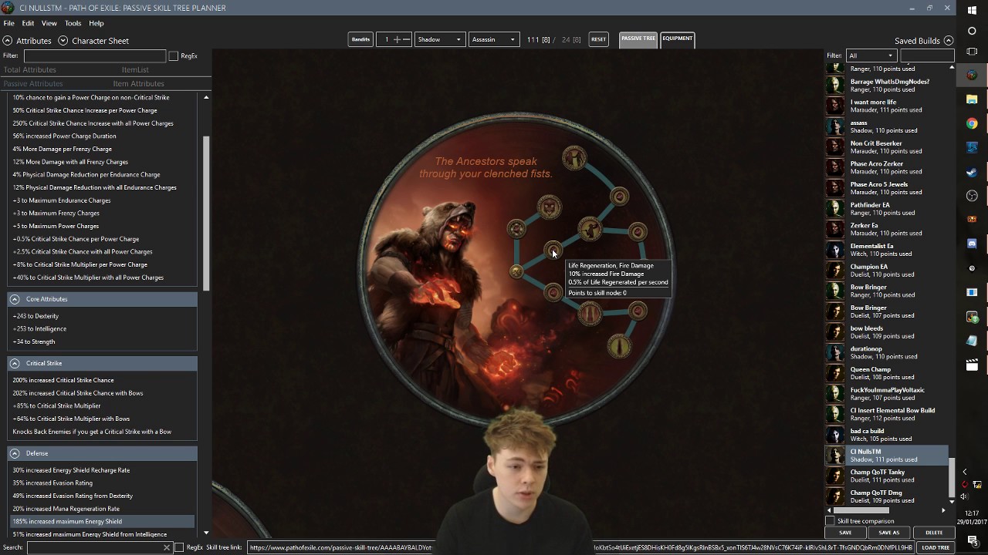Collapse the Character Sheet panel
This screenshot has width=988, height=555.
click(x=63, y=41)
